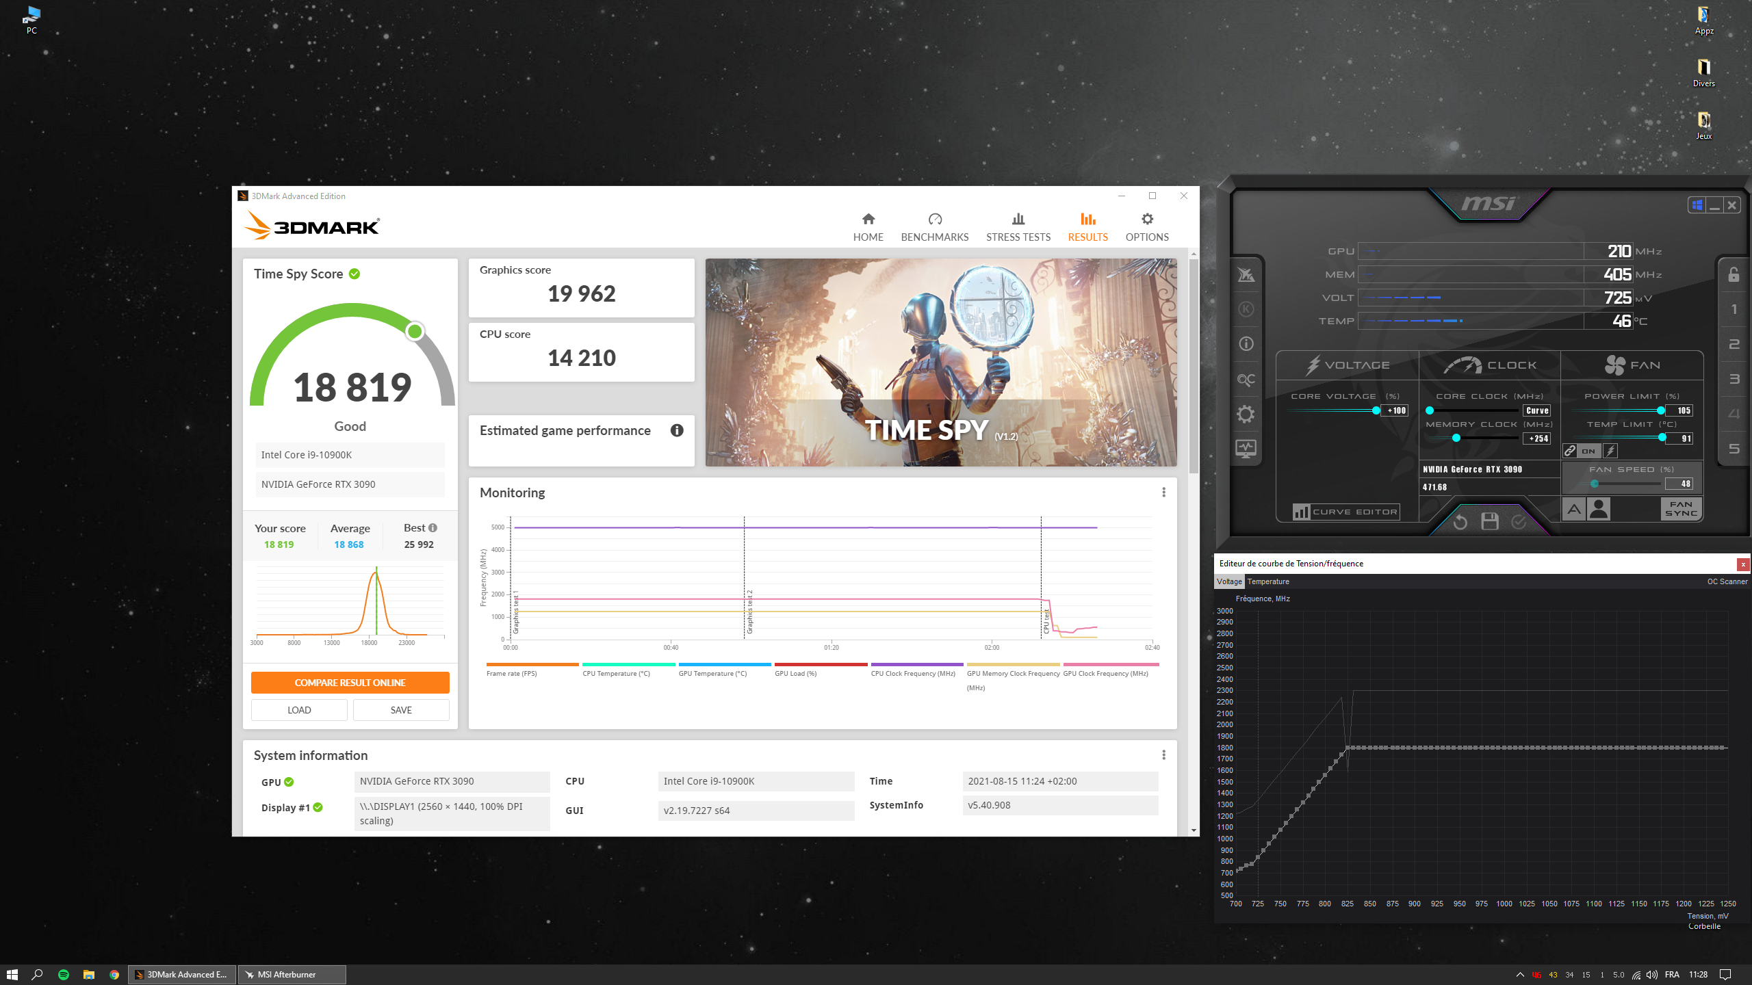Save the current Afterburner profile
1752x985 pixels.
tap(1490, 521)
